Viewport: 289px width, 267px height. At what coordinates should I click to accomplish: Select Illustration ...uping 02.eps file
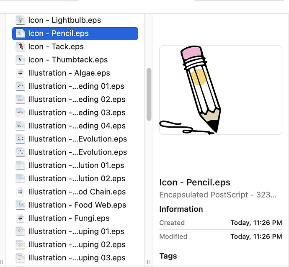tap(75, 244)
